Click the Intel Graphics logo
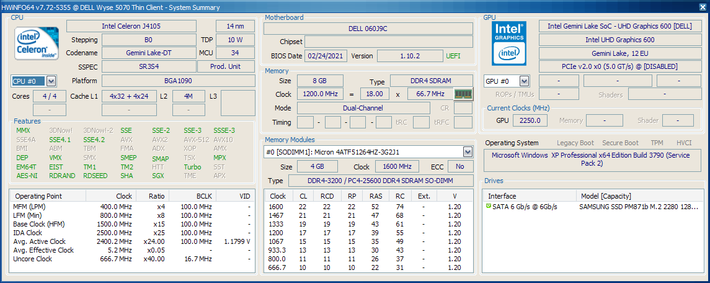The image size is (710, 283). pos(509,43)
